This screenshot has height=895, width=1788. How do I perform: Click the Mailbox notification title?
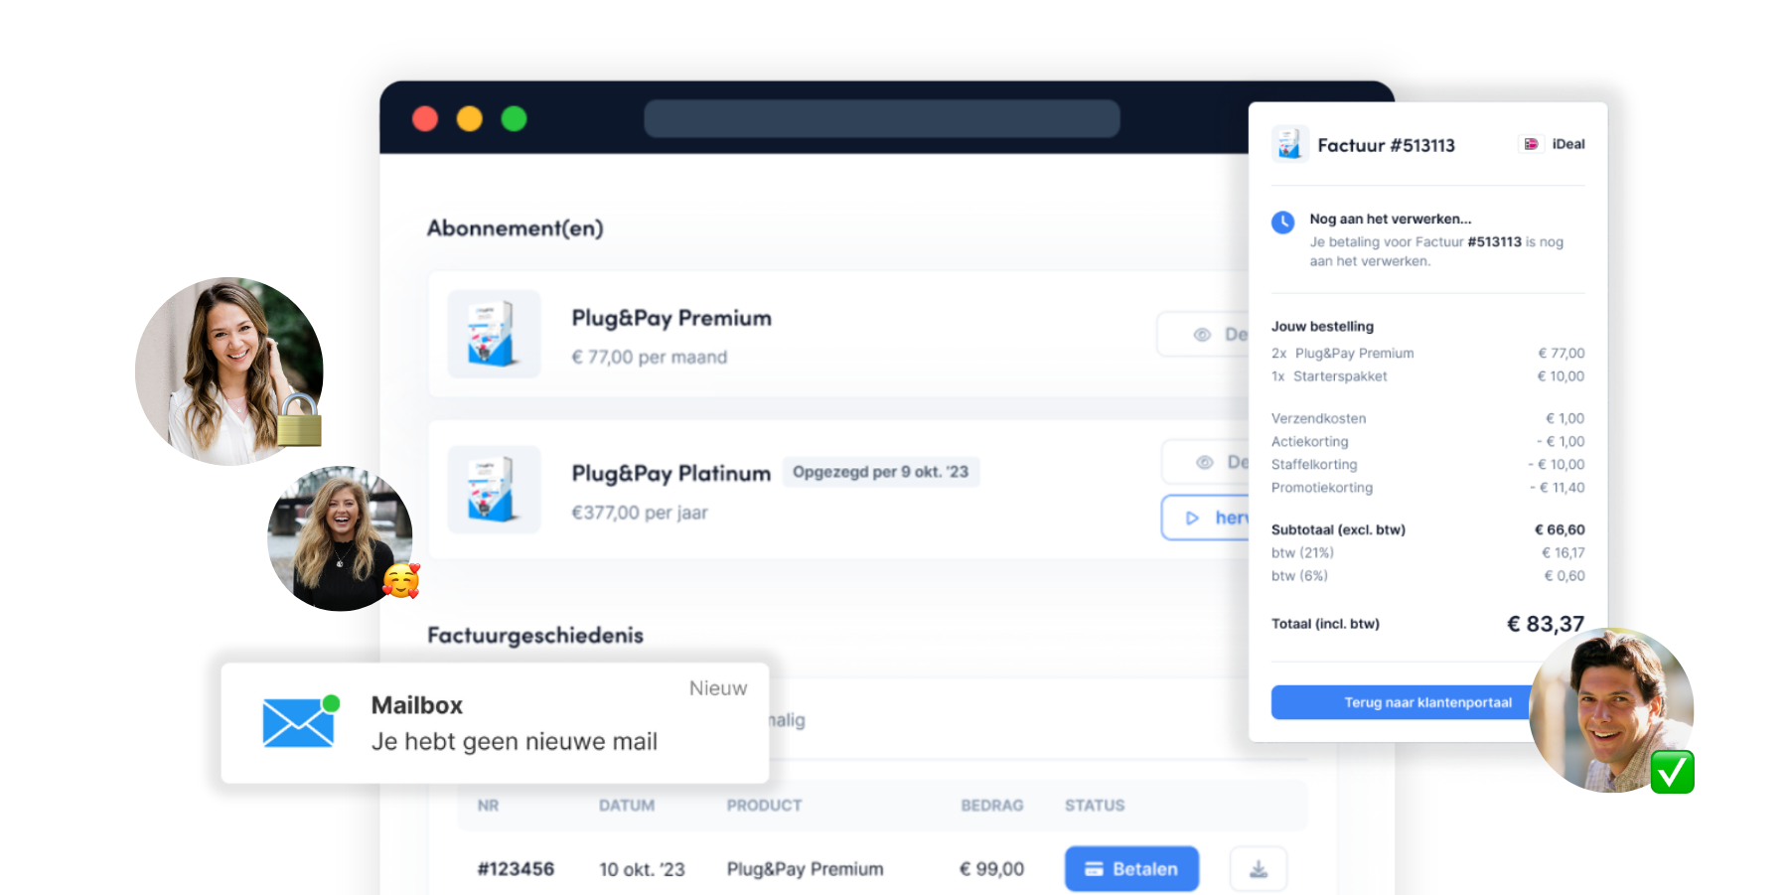pos(417,705)
